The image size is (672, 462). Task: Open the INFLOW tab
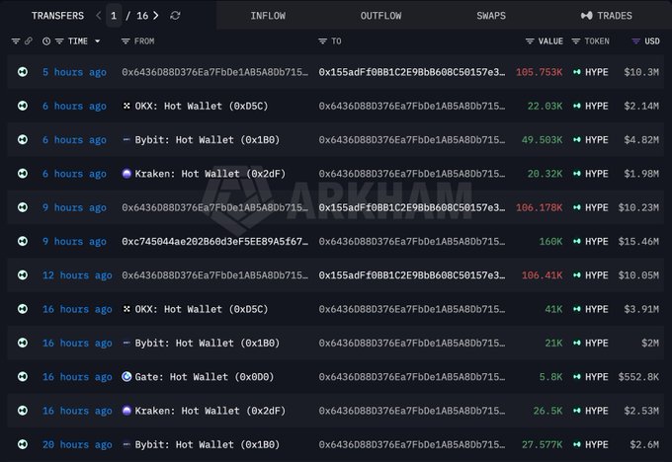(x=268, y=16)
